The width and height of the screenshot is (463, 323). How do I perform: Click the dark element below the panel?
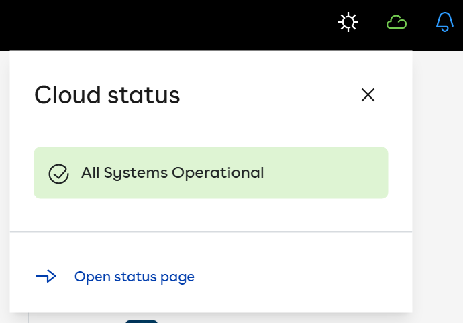point(141,321)
